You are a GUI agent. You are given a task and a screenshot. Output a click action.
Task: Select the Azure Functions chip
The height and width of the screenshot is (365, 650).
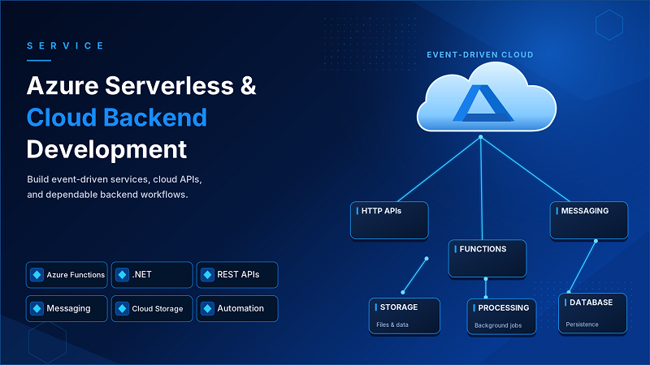point(67,275)
